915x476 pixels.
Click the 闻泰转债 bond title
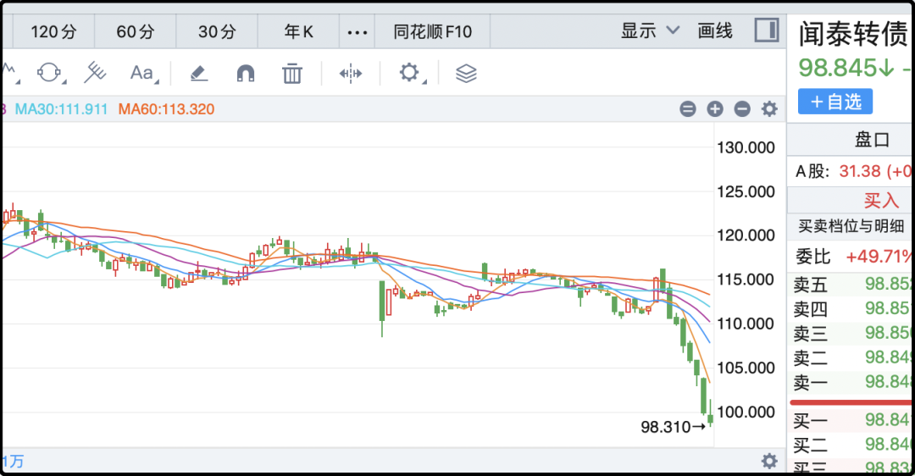(853, 34)
